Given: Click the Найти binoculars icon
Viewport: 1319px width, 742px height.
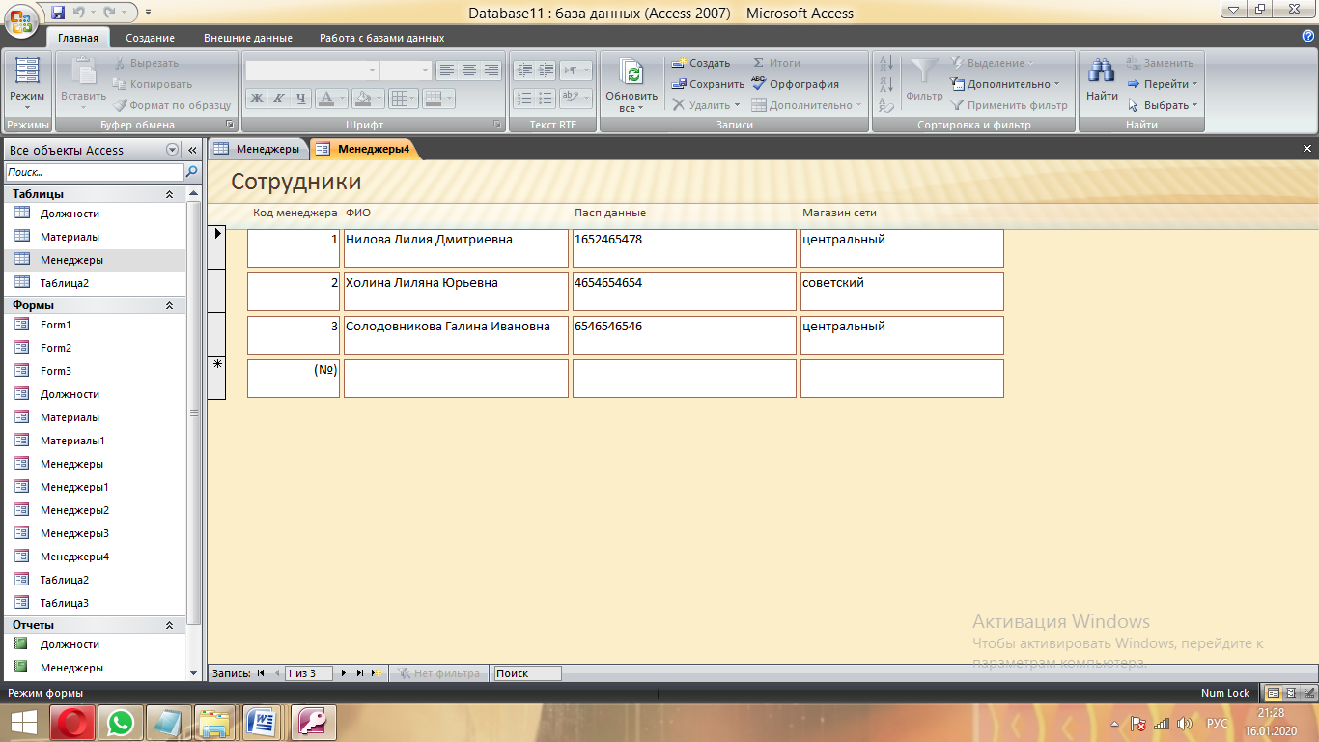Looking at the screenshot, I should click(1101, 71).
